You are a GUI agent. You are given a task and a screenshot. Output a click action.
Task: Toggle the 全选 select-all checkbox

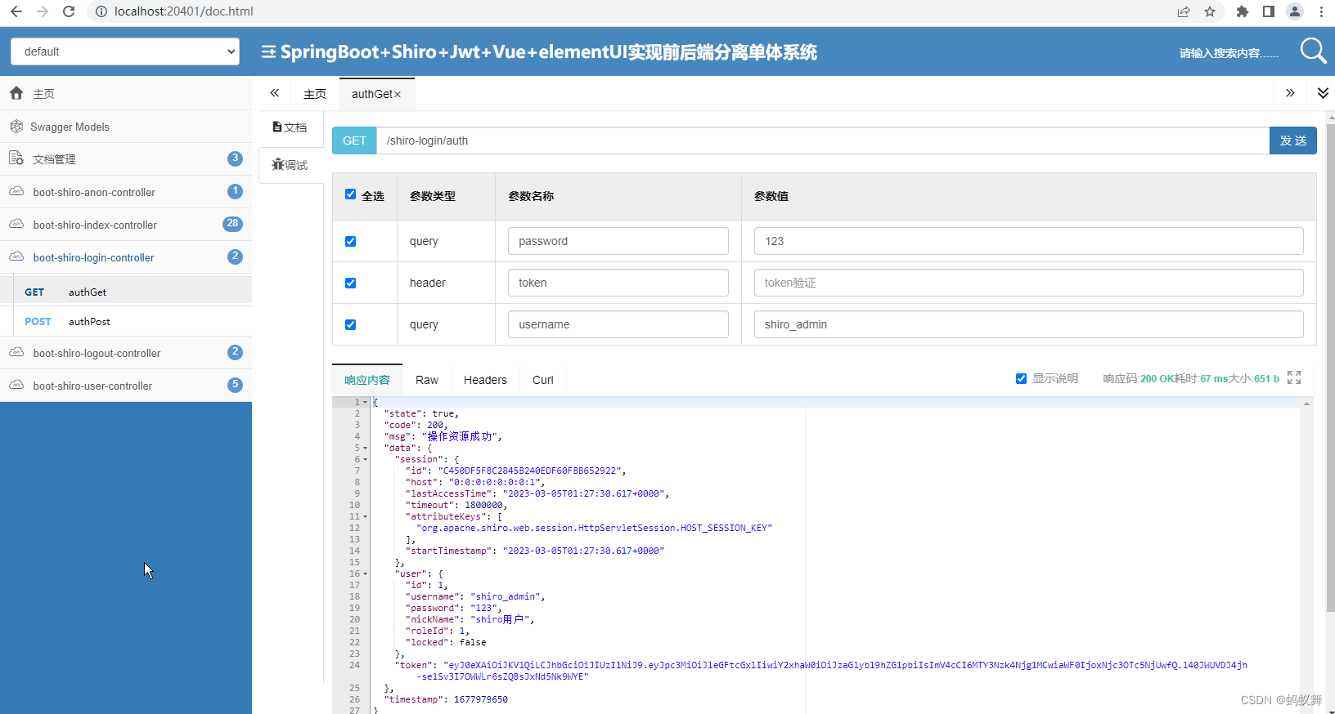point(351,194)
